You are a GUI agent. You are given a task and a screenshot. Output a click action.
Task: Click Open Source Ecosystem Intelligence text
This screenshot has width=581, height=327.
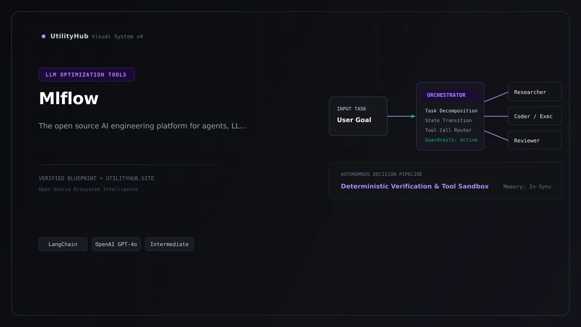88,189
